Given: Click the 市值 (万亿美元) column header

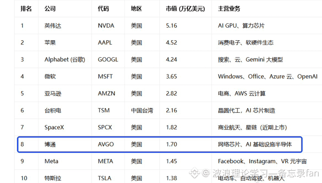Looking at the screenshot, I should click(185, 9).
